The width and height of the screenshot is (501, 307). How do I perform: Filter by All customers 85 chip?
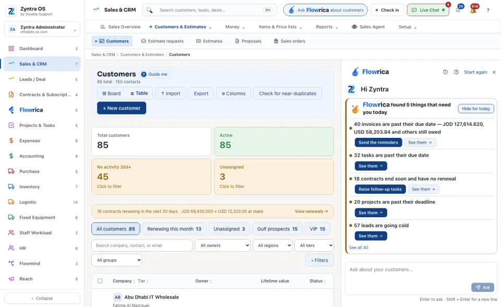click(116, 229)
